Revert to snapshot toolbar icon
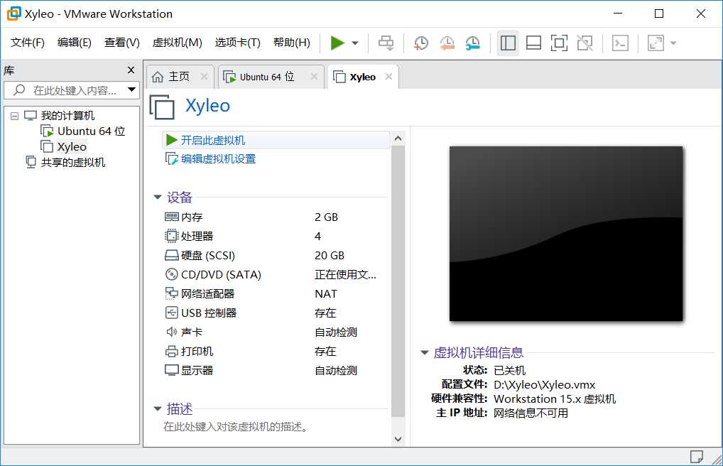 (447, 43)
